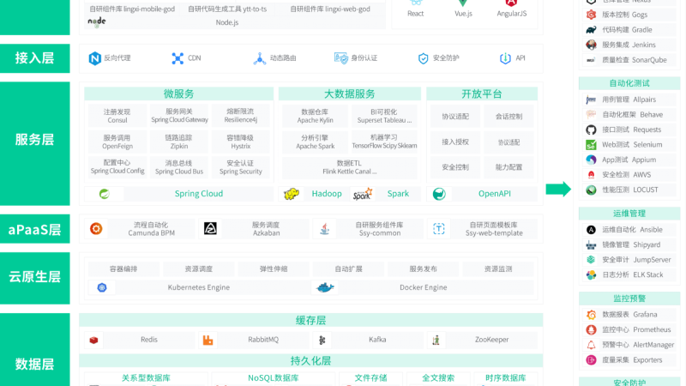This screenshot has height=386, width=686.
Task: Click the 配置中心 Spring Cloud Config cell
Action: (117, 166)
